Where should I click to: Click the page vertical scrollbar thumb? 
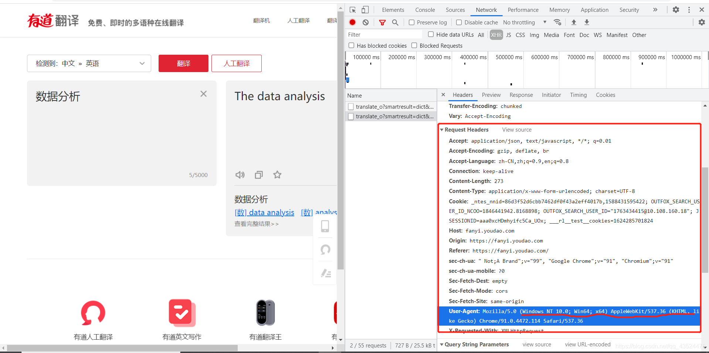coord(340,140)
